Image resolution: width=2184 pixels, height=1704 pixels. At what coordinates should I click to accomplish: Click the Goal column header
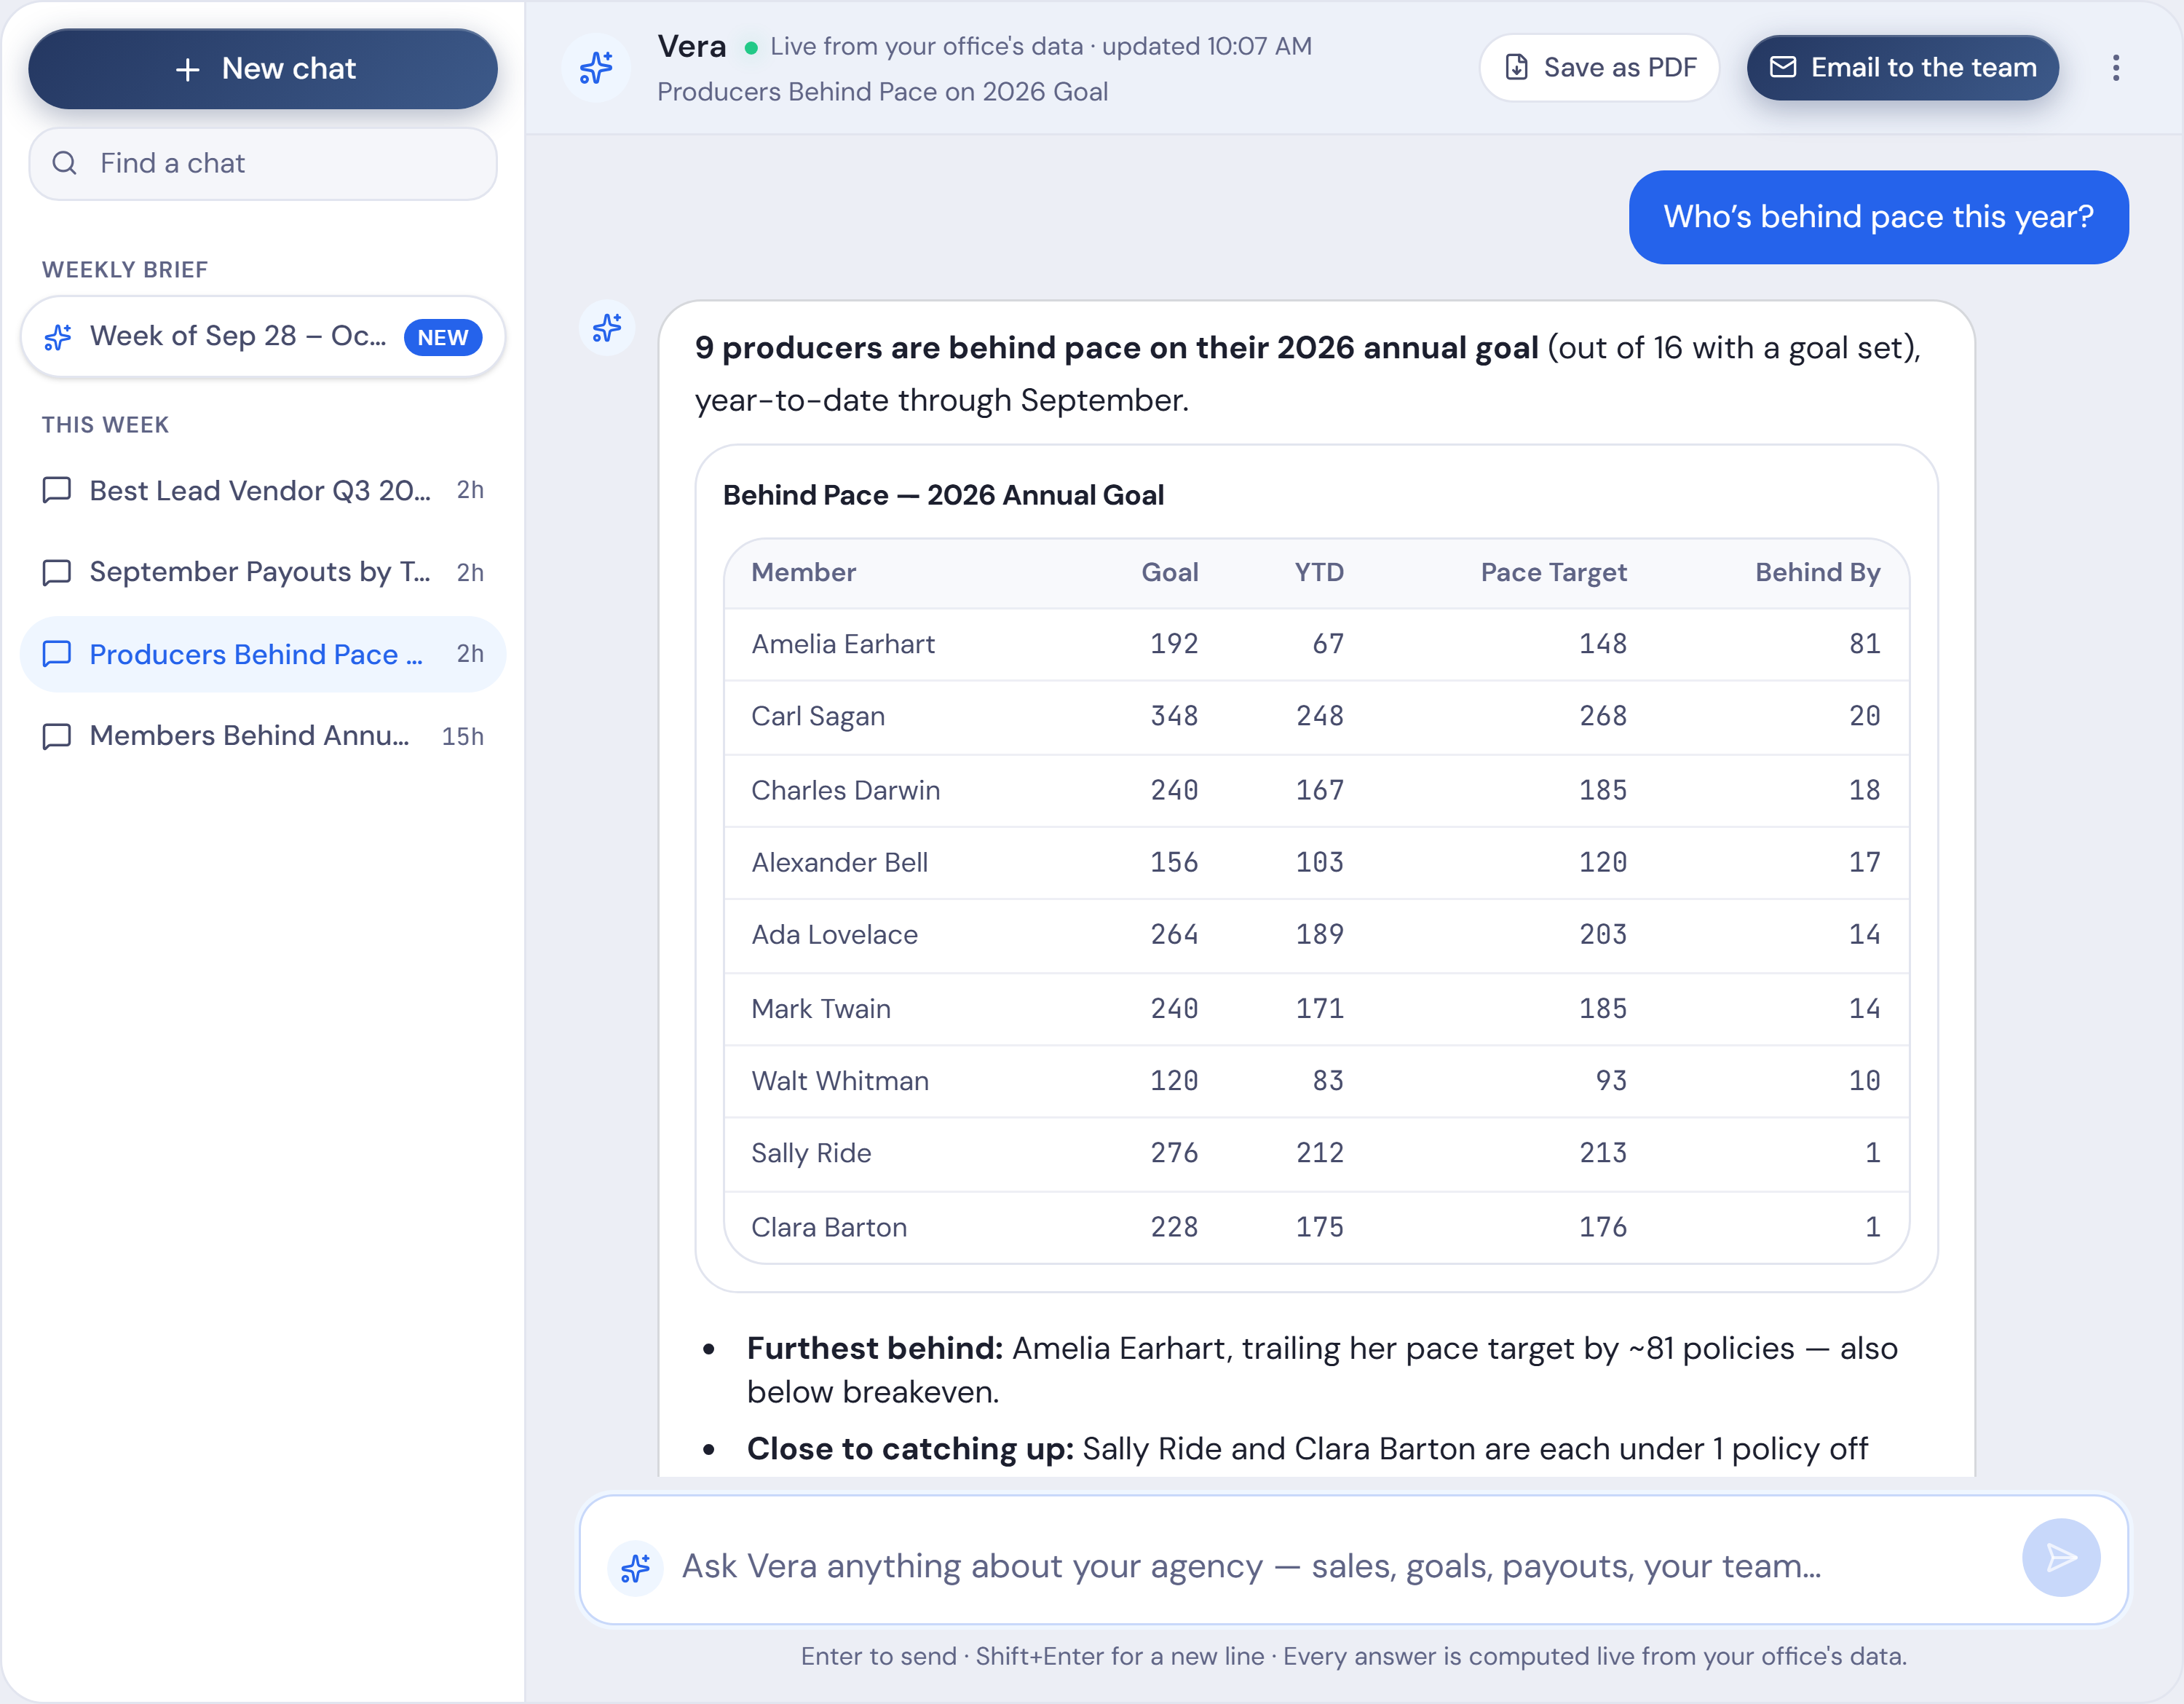1170,572
